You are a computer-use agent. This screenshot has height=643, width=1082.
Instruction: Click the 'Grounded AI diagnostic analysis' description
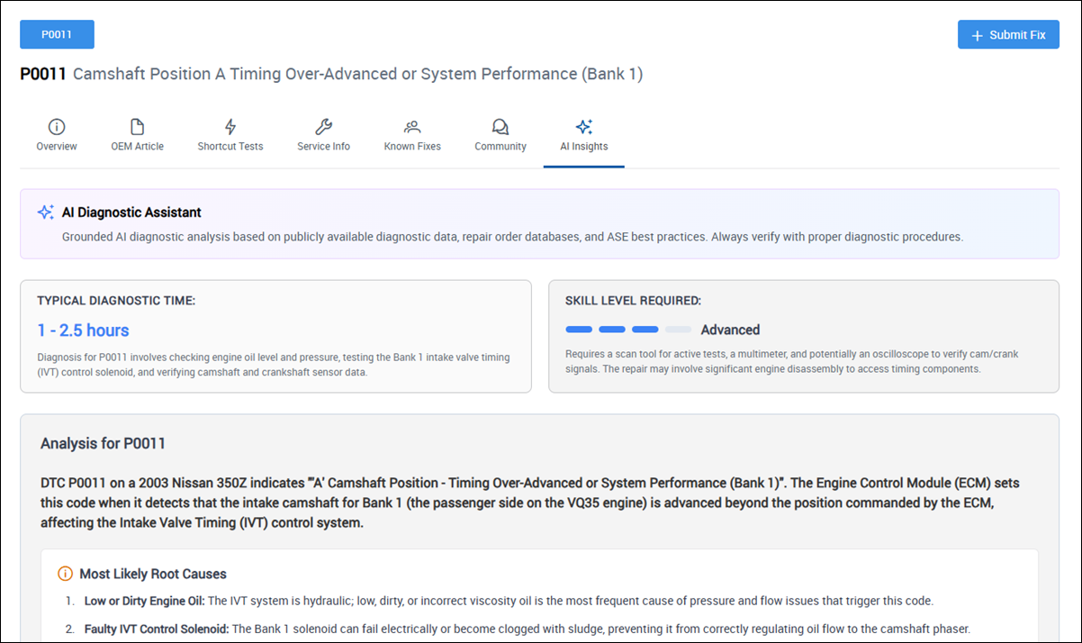click(512, 237)
